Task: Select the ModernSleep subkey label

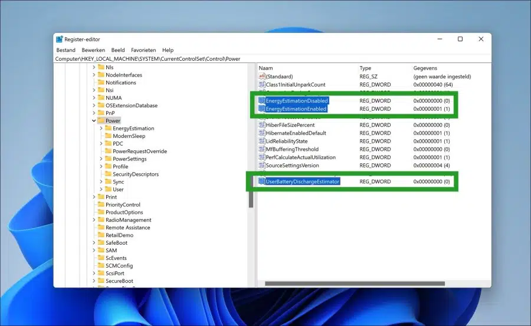Action: (129, 136)
